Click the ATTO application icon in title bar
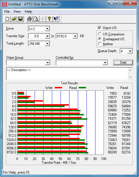 point(5,4)
